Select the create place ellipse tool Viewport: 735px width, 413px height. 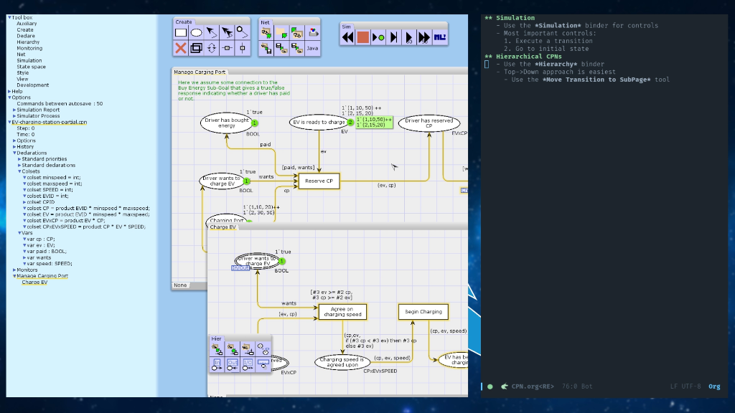pyautogui.click(x=196, y=33)
